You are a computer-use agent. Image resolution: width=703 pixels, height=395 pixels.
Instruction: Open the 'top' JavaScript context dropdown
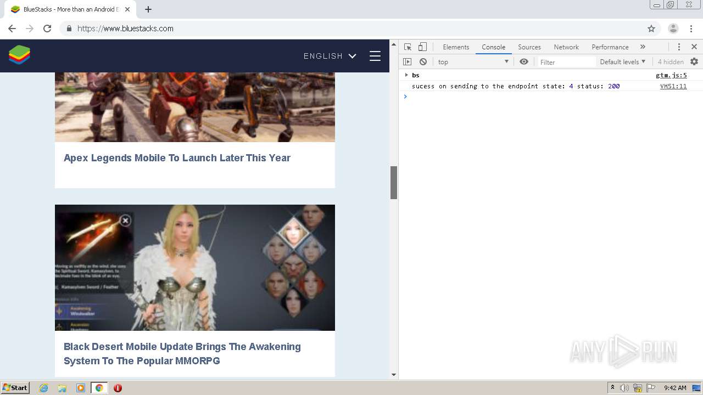click(473, 62)
